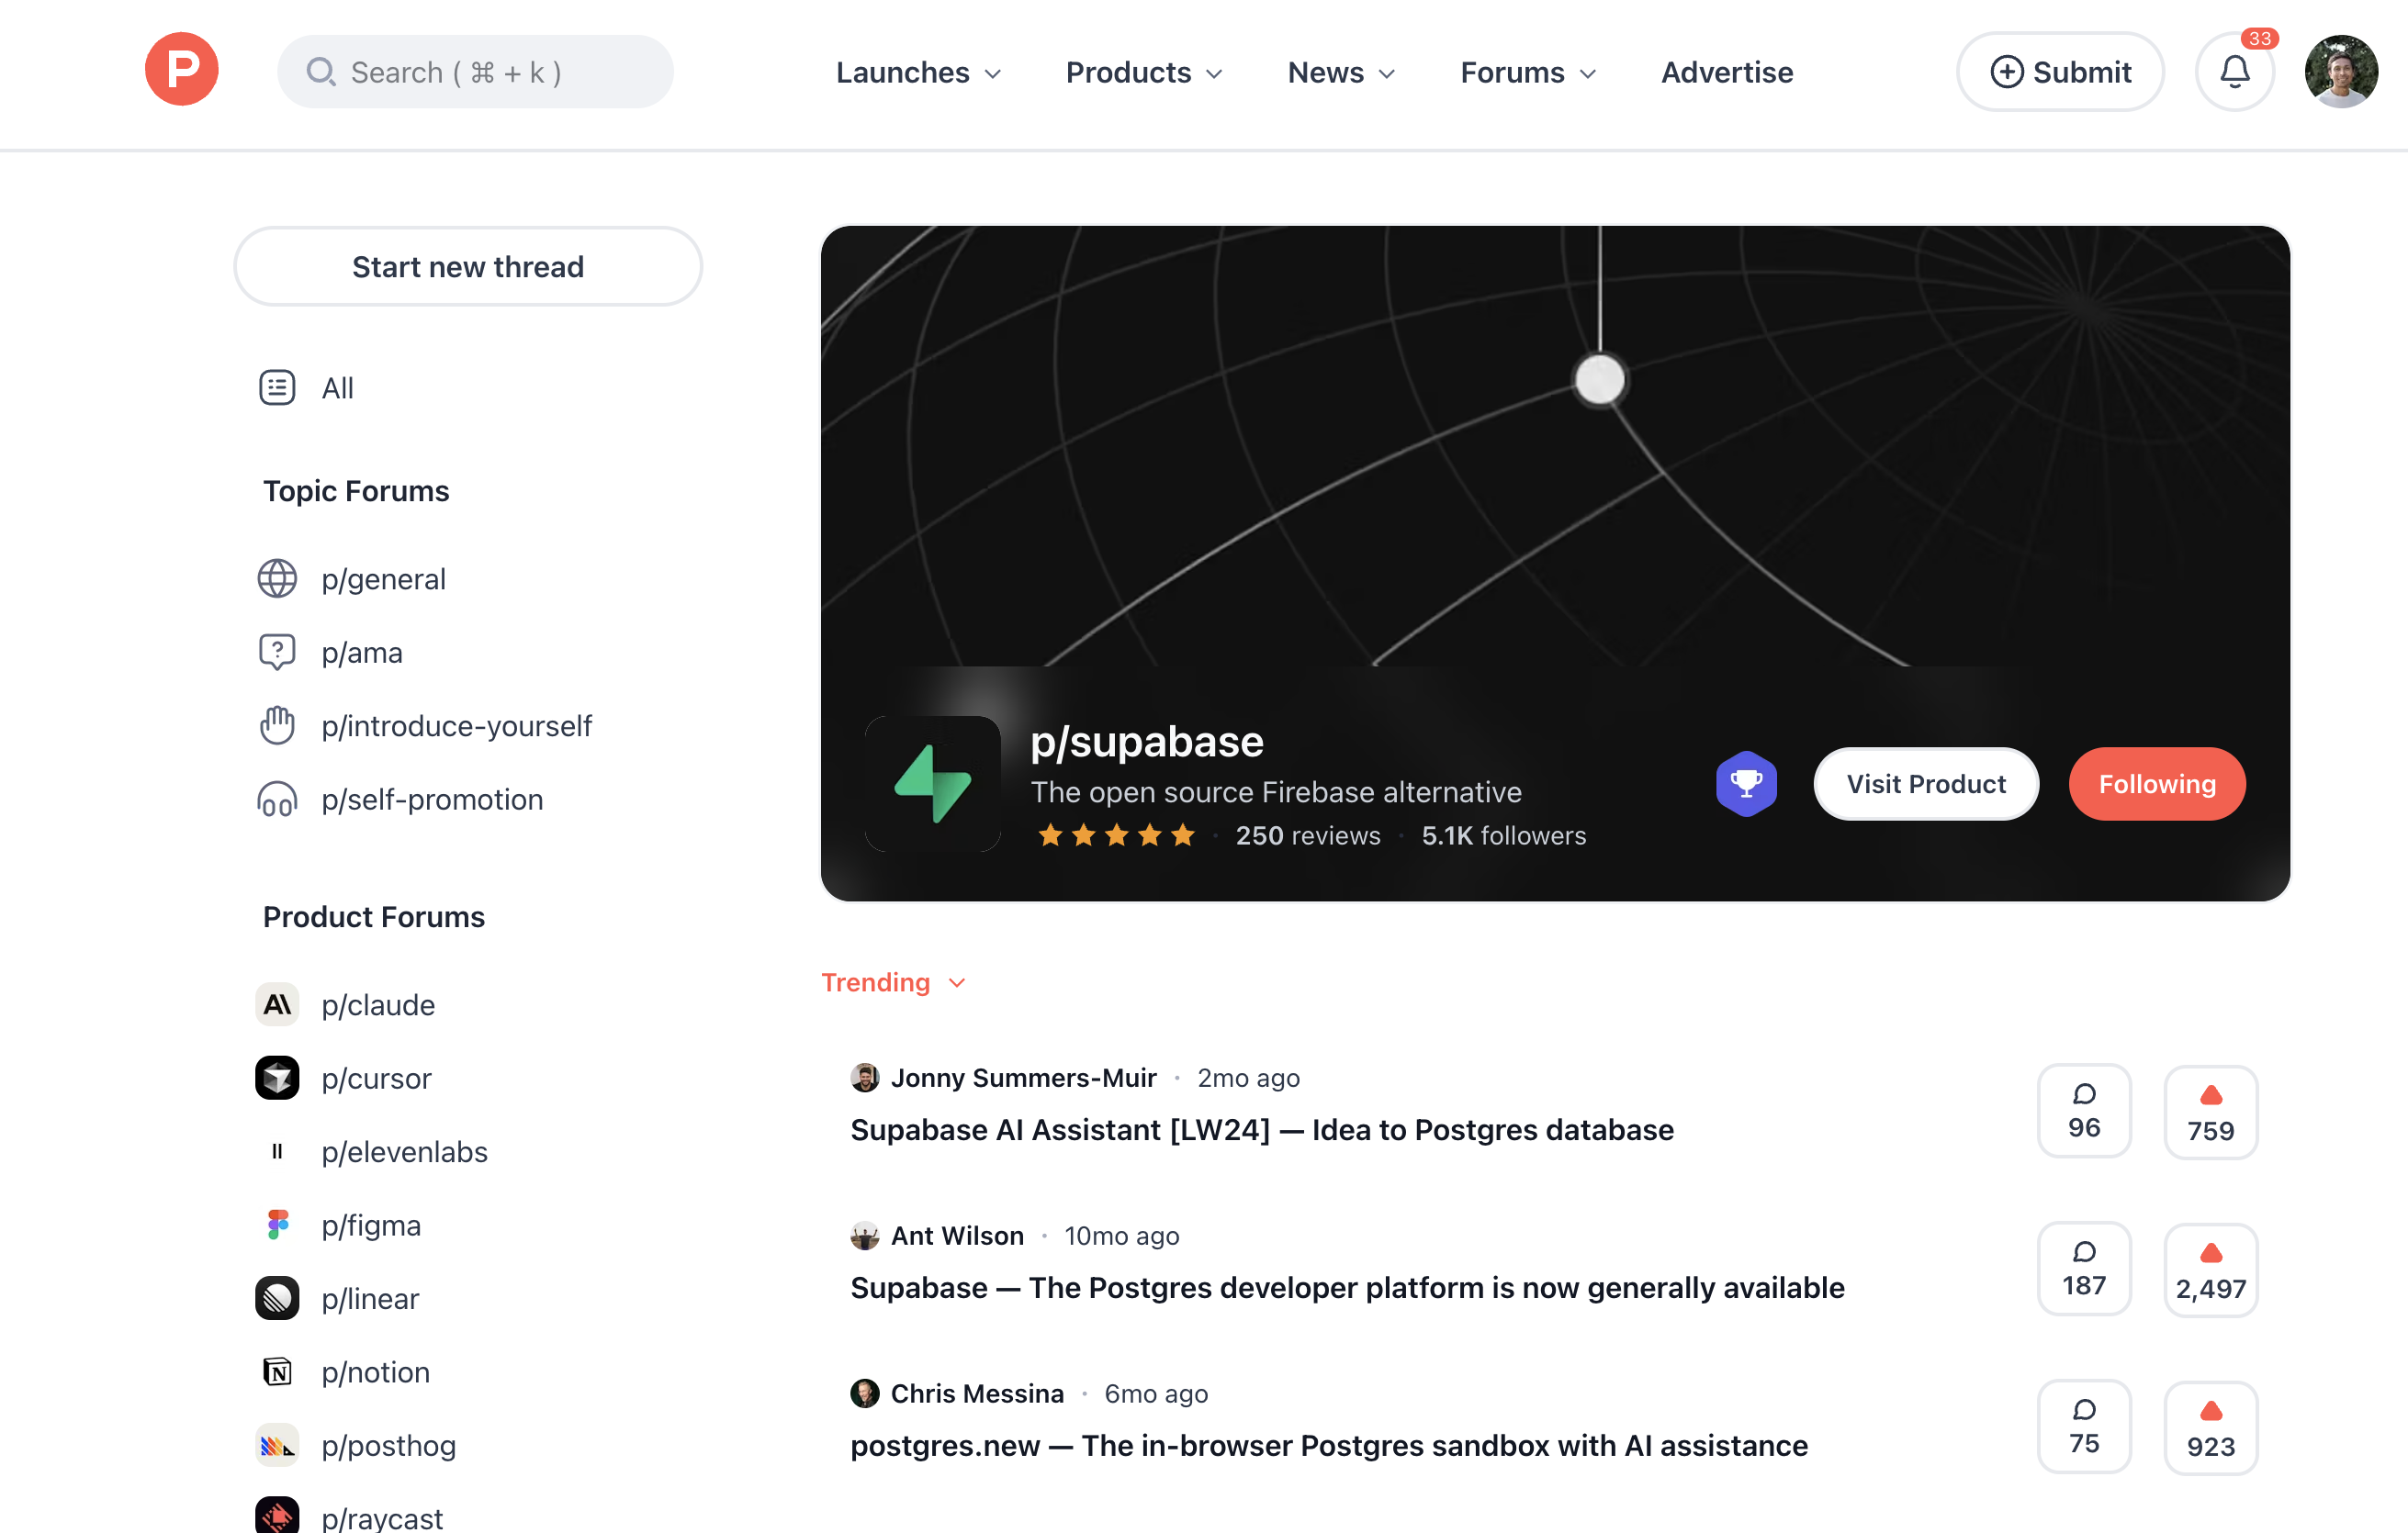The image size is (2408, 1533).
Task: Click the Supabase lightning bolt logo
Action: (932, 784)
